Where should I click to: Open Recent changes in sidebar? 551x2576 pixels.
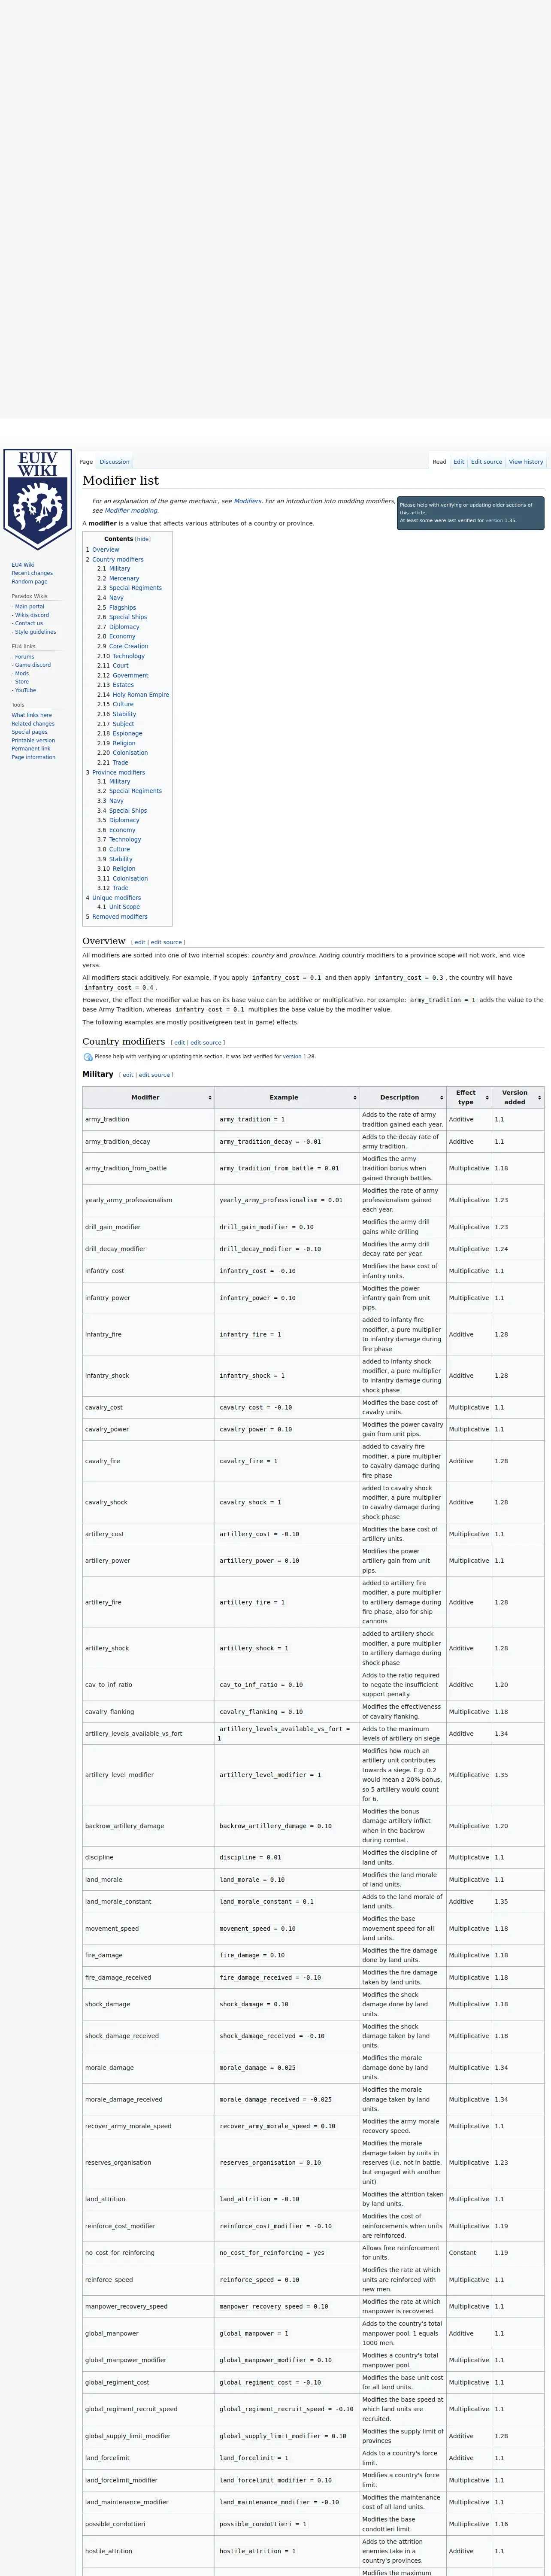click(x=32, y=573)
